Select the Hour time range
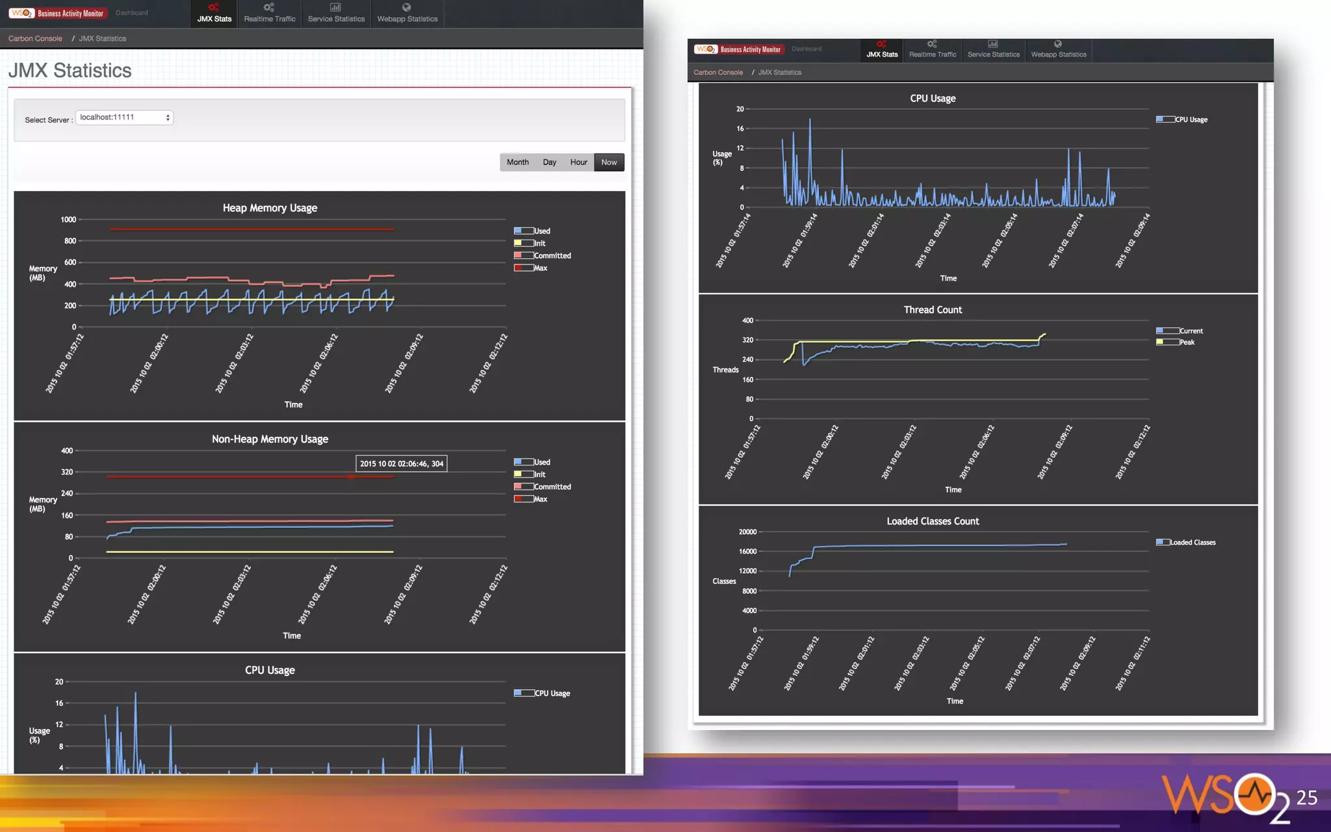Image resolution: width=1331 pixels, height=832 pixels. pyautogui.click(x=578, y=162)
